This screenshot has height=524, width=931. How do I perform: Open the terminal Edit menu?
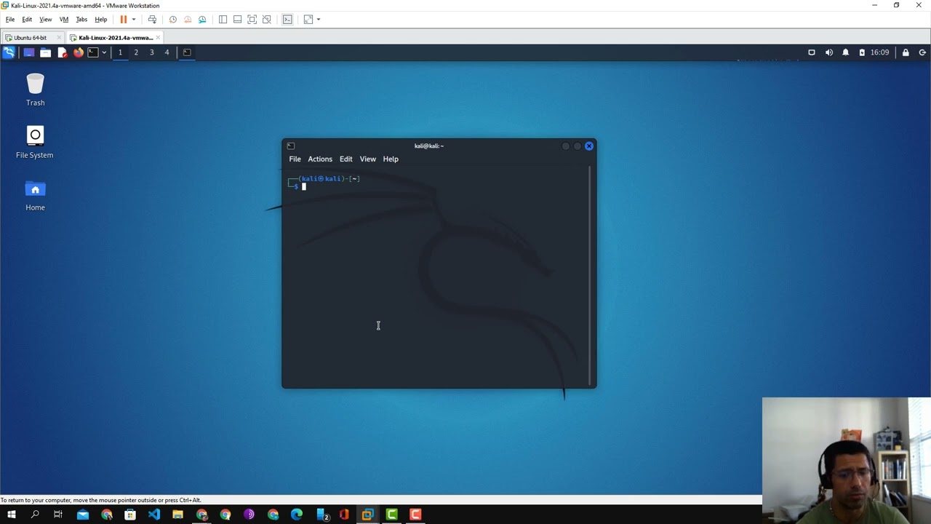(346, 159)
